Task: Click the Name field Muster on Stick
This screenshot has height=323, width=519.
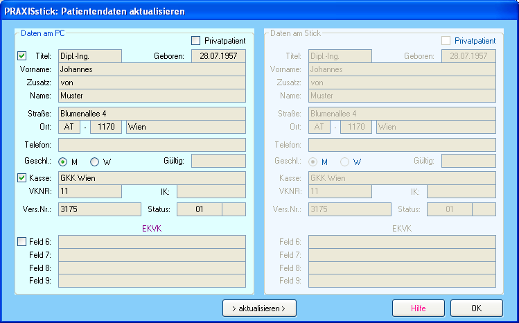Action: coord(402,96)
